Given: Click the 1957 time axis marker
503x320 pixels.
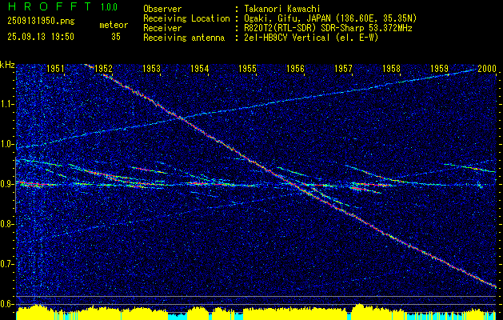Looking at the screenshot, I should point(344,68).
